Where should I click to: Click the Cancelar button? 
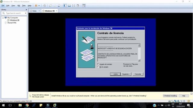click(138, 74)
